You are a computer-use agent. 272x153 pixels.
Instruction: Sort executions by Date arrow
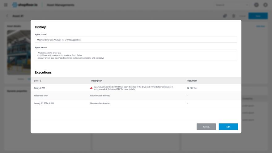(40, 81)
